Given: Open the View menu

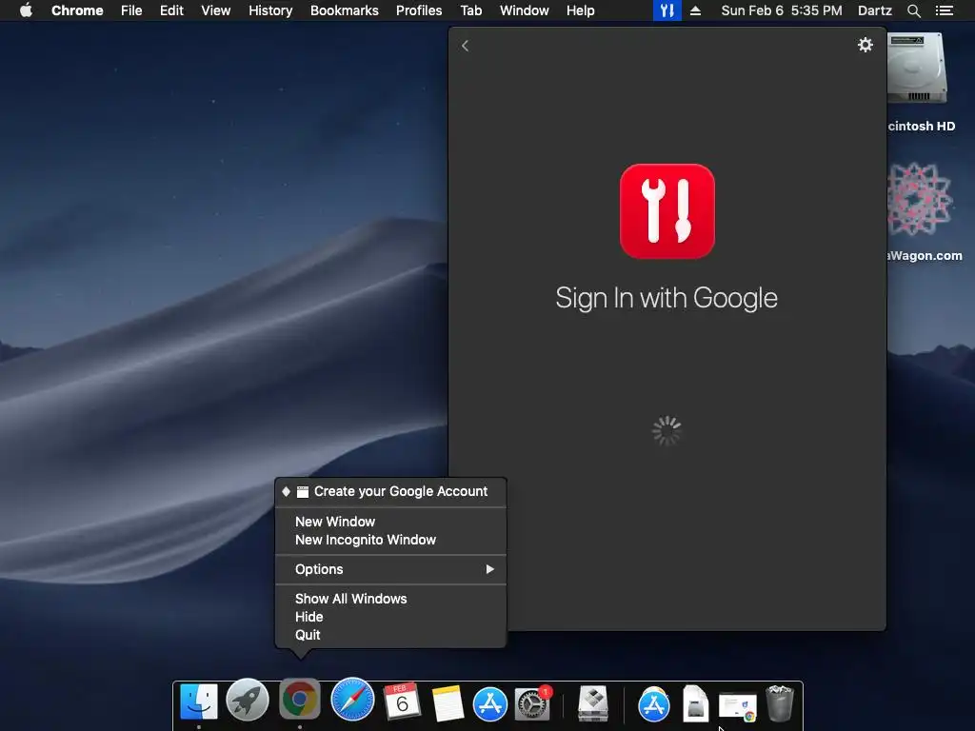Looking at the screenshot, I should (216, 10).
